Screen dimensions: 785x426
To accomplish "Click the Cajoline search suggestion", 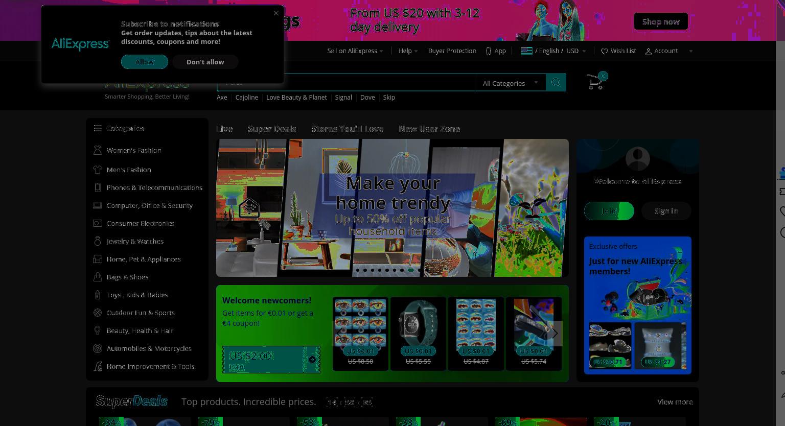I will pyautogui.click(x=246, y=97).
